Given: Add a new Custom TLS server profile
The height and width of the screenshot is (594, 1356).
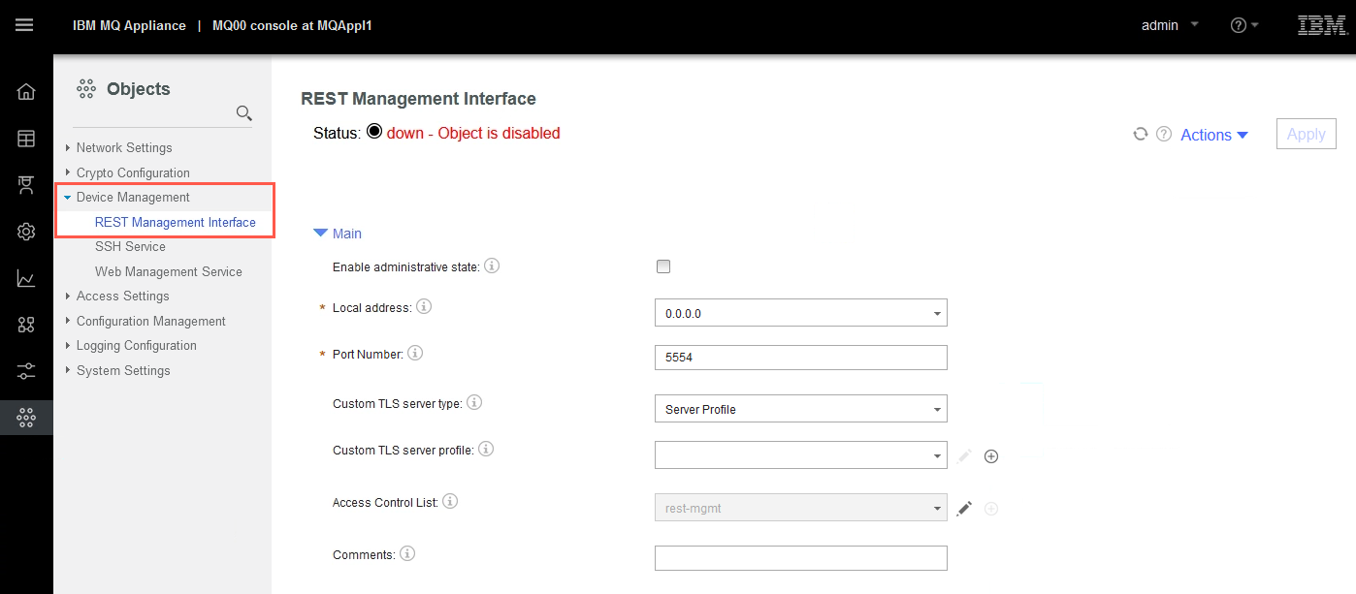Looking at the screenshot, I should pos(991,455).
